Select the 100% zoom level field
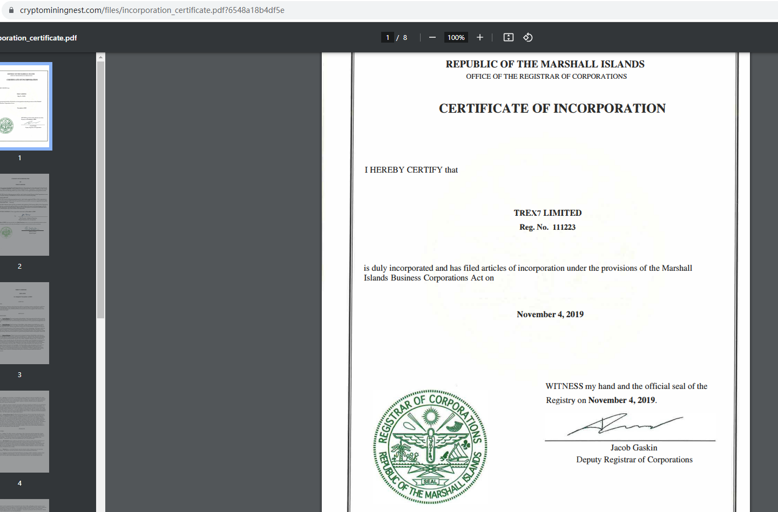The image size is (778, 512). click(456, 37)
